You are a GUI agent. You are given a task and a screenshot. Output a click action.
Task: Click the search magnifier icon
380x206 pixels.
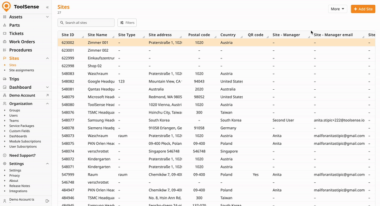[62, 23]
